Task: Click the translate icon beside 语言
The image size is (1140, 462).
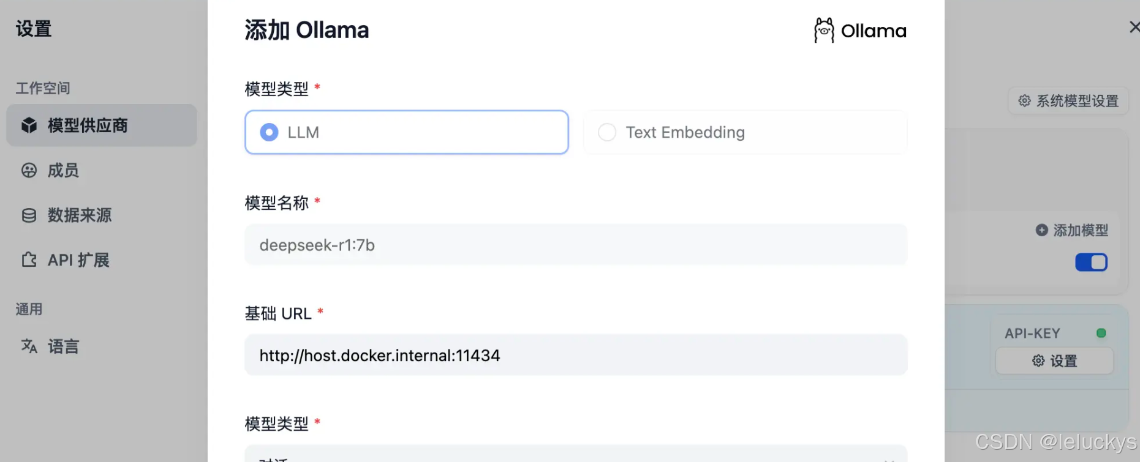Action: point(29,346)
